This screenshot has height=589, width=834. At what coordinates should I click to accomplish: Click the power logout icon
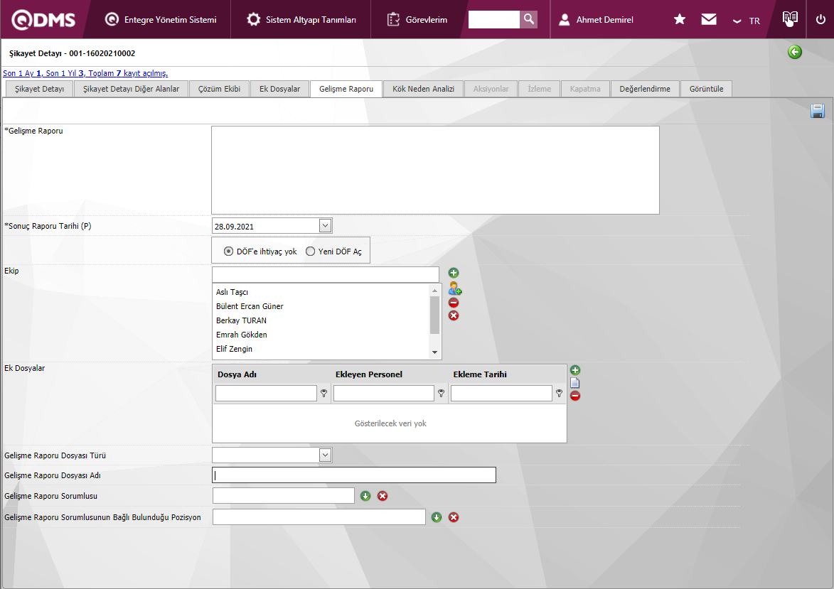tap(820, 20)
